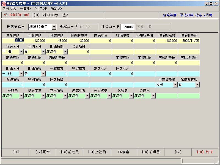Click the 住宅控除額 value 185,000
The height and width of the screenshot is (165, 220).
[167, 41]
